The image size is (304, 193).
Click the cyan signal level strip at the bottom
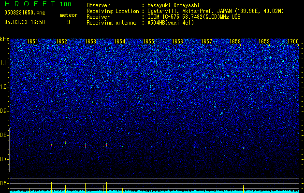pos(154,192)
